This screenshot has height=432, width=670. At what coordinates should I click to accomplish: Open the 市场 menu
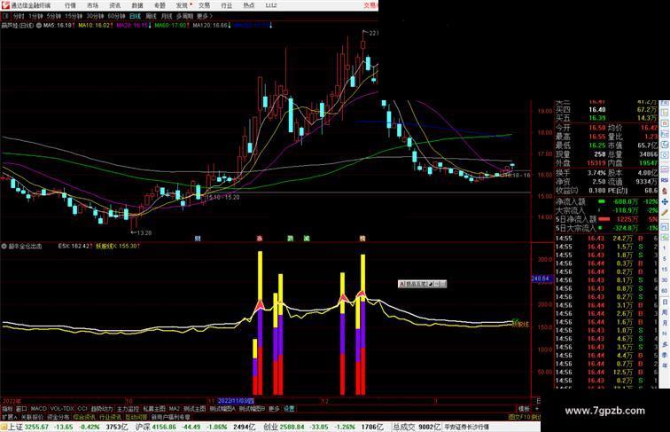pos(93,5)
